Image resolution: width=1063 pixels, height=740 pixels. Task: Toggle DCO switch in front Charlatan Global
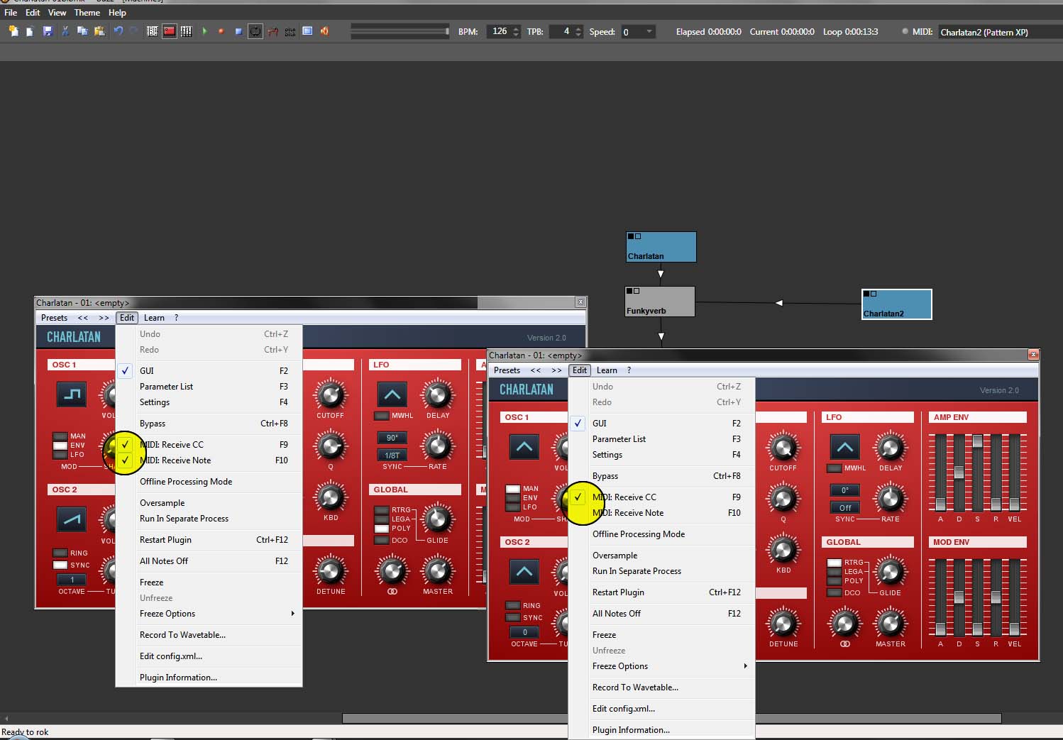[x=834, y=592]
